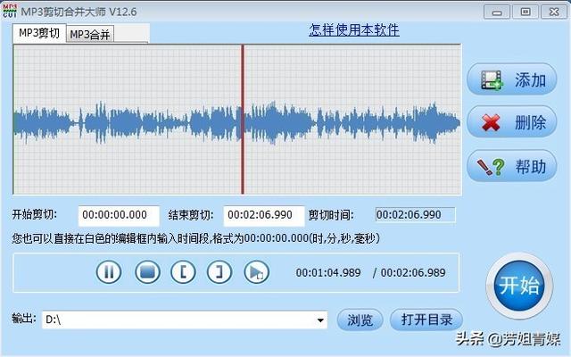Open the 怎样使用本软件 link
This screenshot has height=357, width=571.
354,29
